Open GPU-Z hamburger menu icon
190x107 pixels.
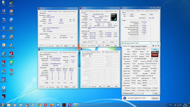click(158, 46)
